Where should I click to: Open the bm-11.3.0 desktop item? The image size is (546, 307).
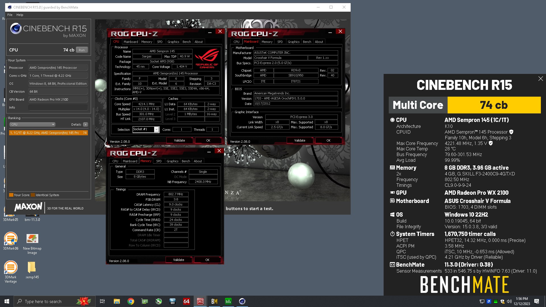pyautogui.click(x=32, y=213)
